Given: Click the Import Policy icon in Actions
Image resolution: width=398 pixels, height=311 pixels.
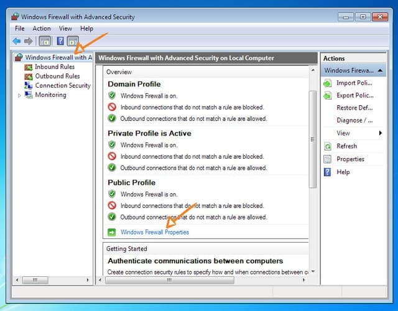Looking at the screenshot, I should tap(328, 83).
